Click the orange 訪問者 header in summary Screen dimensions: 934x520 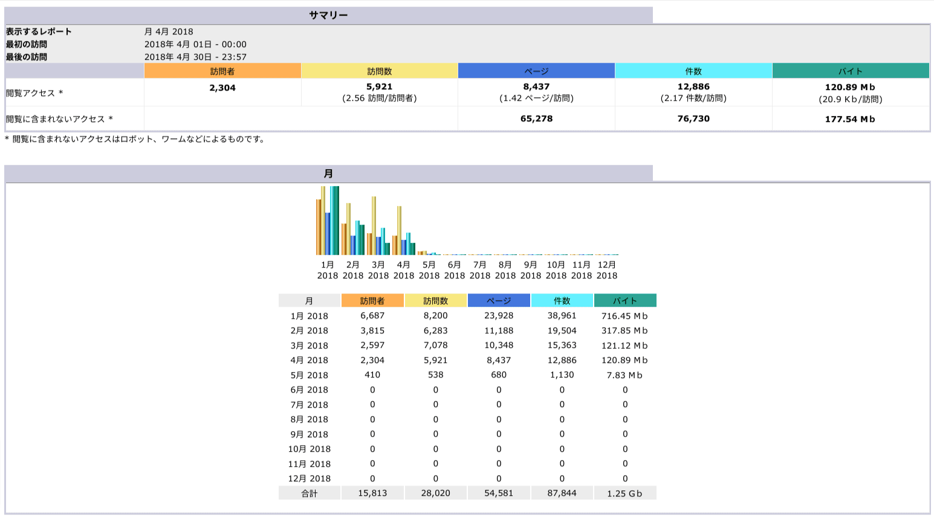click(222, 71)
